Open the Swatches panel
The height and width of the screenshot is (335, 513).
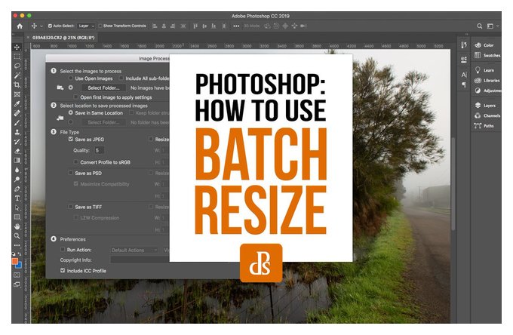tap(487, 55)
